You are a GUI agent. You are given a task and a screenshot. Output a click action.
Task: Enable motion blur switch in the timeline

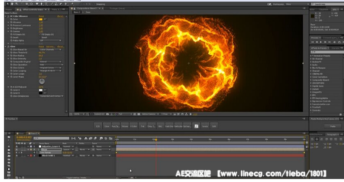coord(95,138)
